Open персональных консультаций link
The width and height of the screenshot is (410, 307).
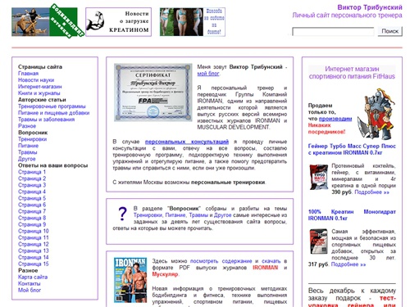pyautogui.click(x=187, y=142)
